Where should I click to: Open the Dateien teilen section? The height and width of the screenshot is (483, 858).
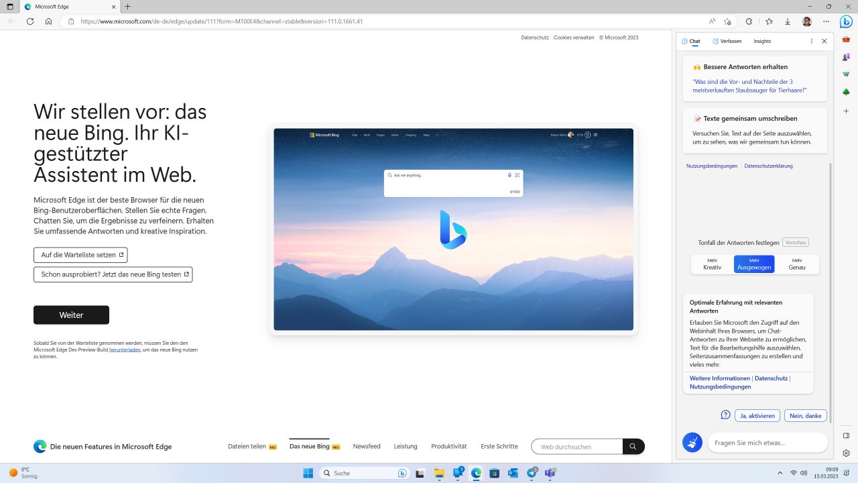pyautogui.click(x=252, y=446)
